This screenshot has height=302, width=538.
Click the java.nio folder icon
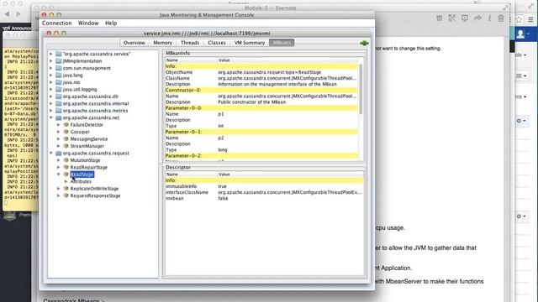[59, 82]
